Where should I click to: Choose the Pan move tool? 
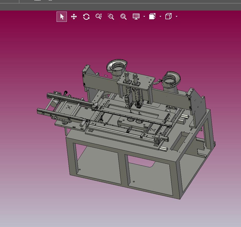pyautogui.click(x=74, y=17)
